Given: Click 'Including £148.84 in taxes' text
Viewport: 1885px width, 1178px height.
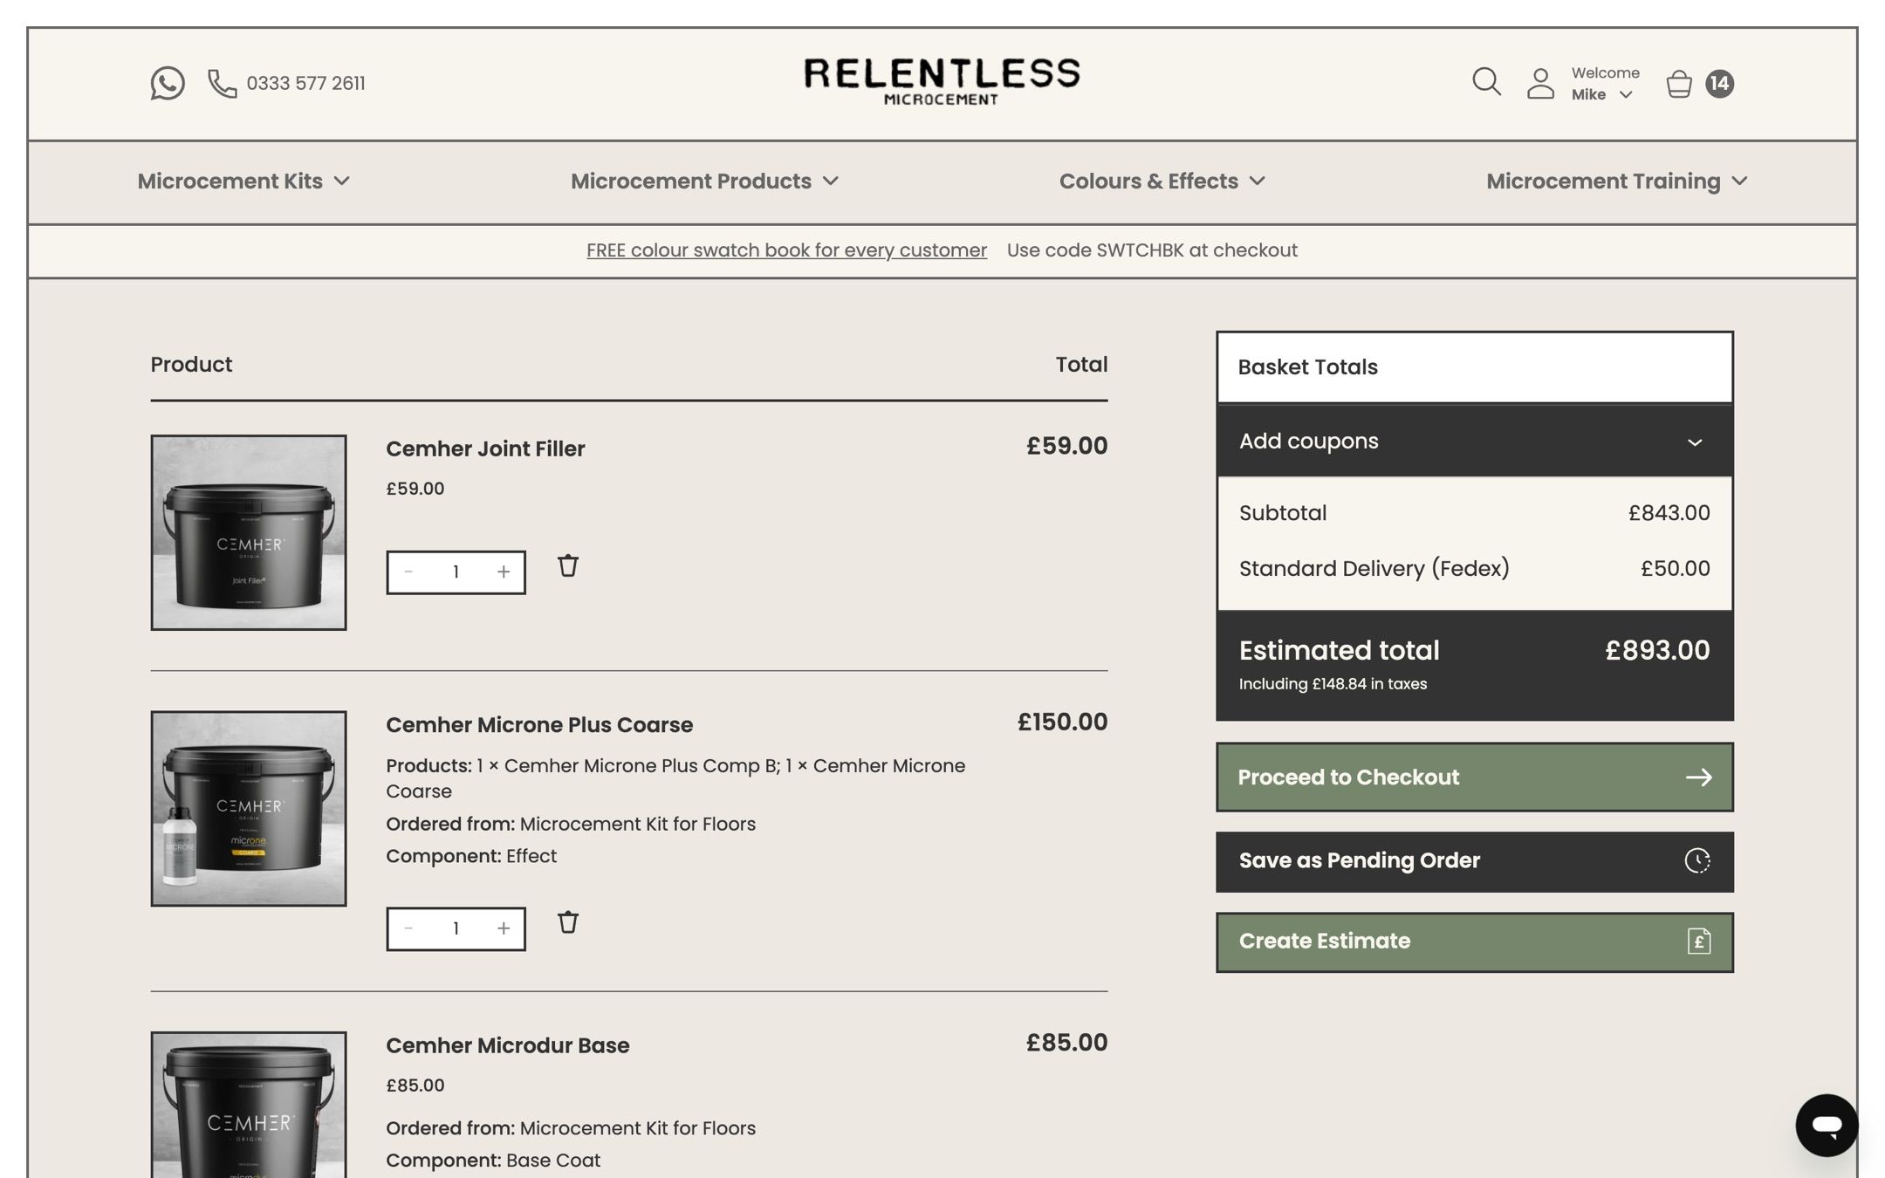Looking at the screenshot, I should click(1333, 684).
